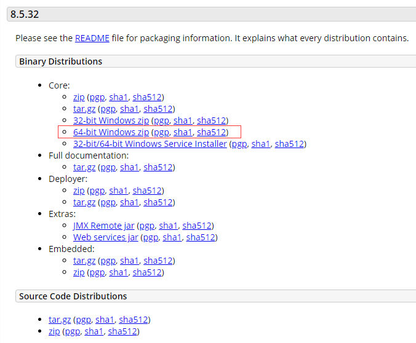Open sha1 for source tar.gz
The image size is (416, 343).
(105, 320)
